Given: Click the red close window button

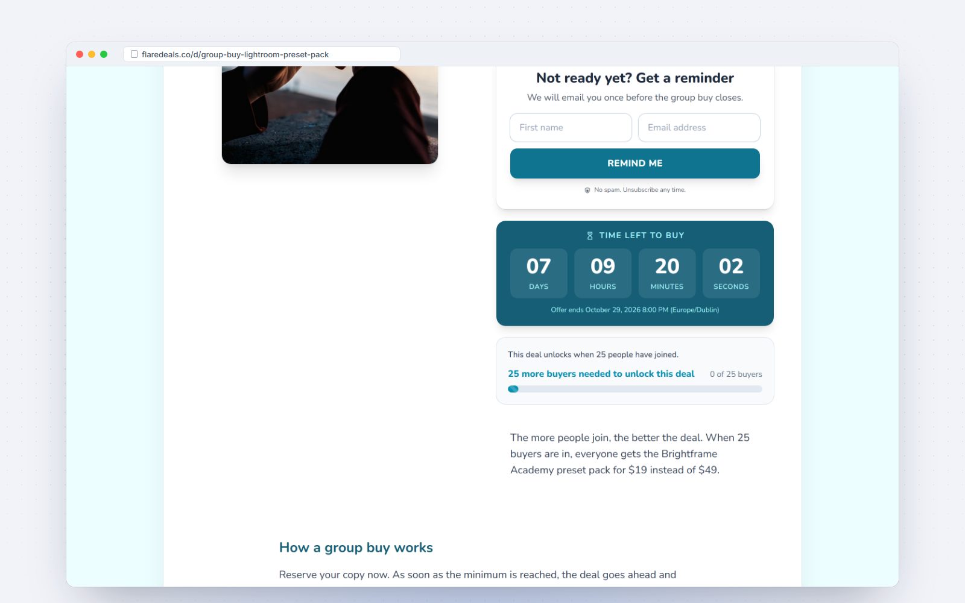Looking at the screenshot, I should click(80, 54).
